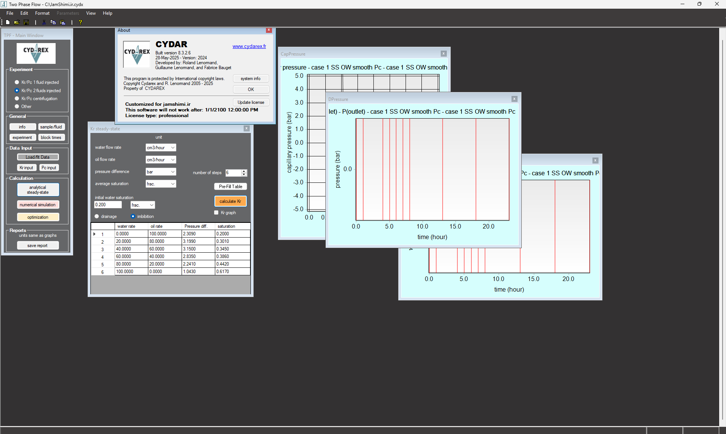This screenshot has height=434, width=726.
Task: Open the Format menu
Action: pyautogui.click(x=42, y=13)
